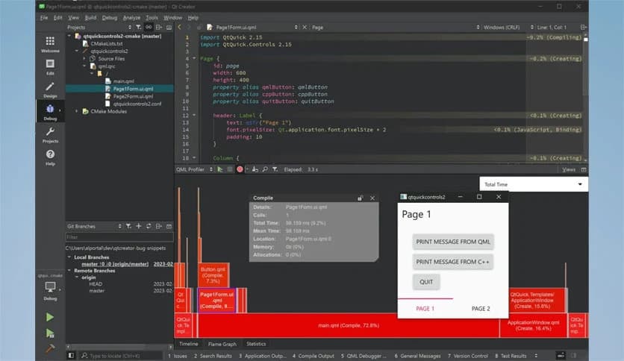Open Projects mode with wrench icon
Viewport: 624px width, 361px height.
tap(50, 134)
